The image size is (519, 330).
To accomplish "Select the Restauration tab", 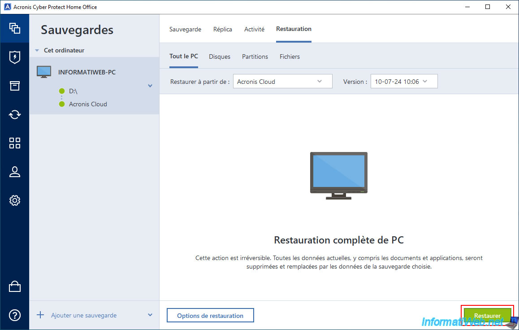I will pos(294,29).
